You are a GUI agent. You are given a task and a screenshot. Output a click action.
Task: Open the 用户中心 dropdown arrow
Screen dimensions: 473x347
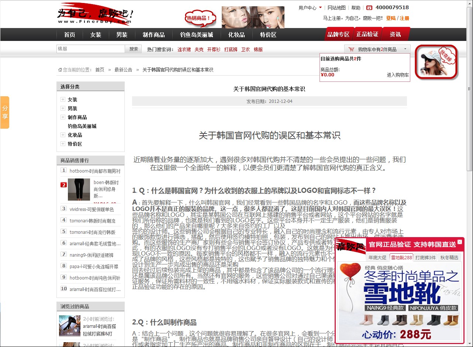(x=320, y=8)
